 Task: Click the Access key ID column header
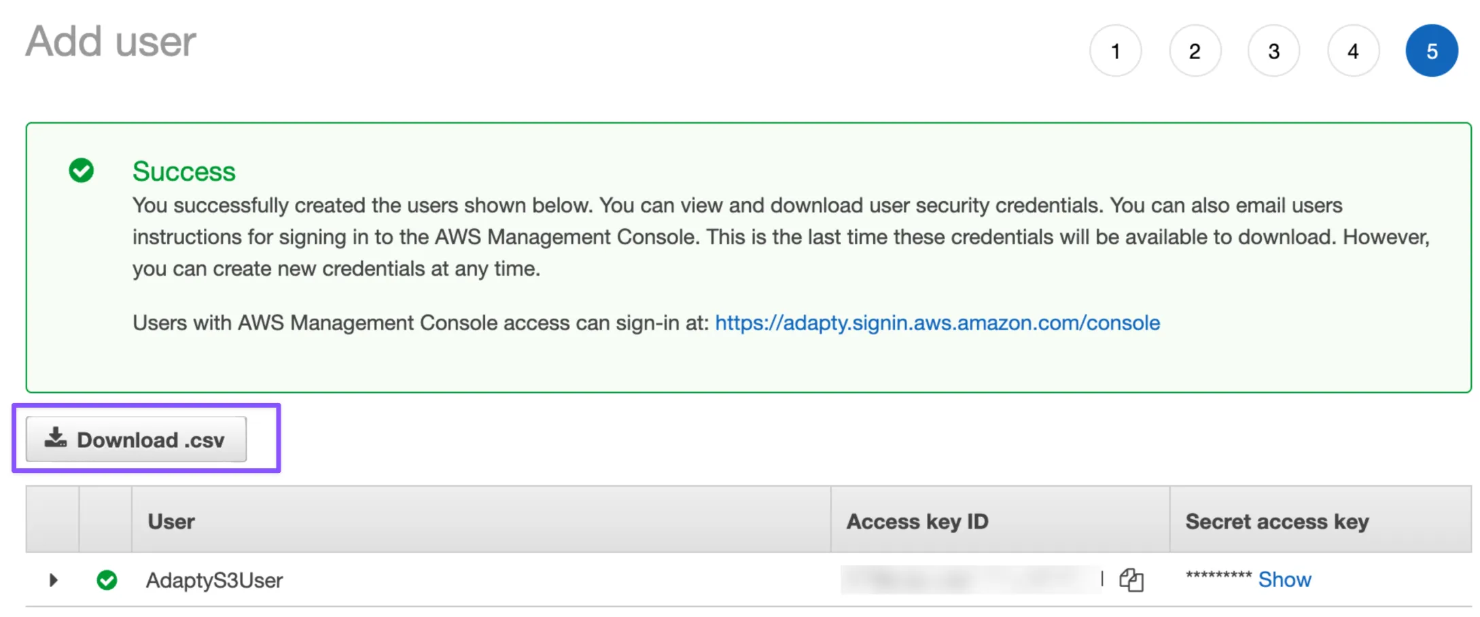click(917, 521)
